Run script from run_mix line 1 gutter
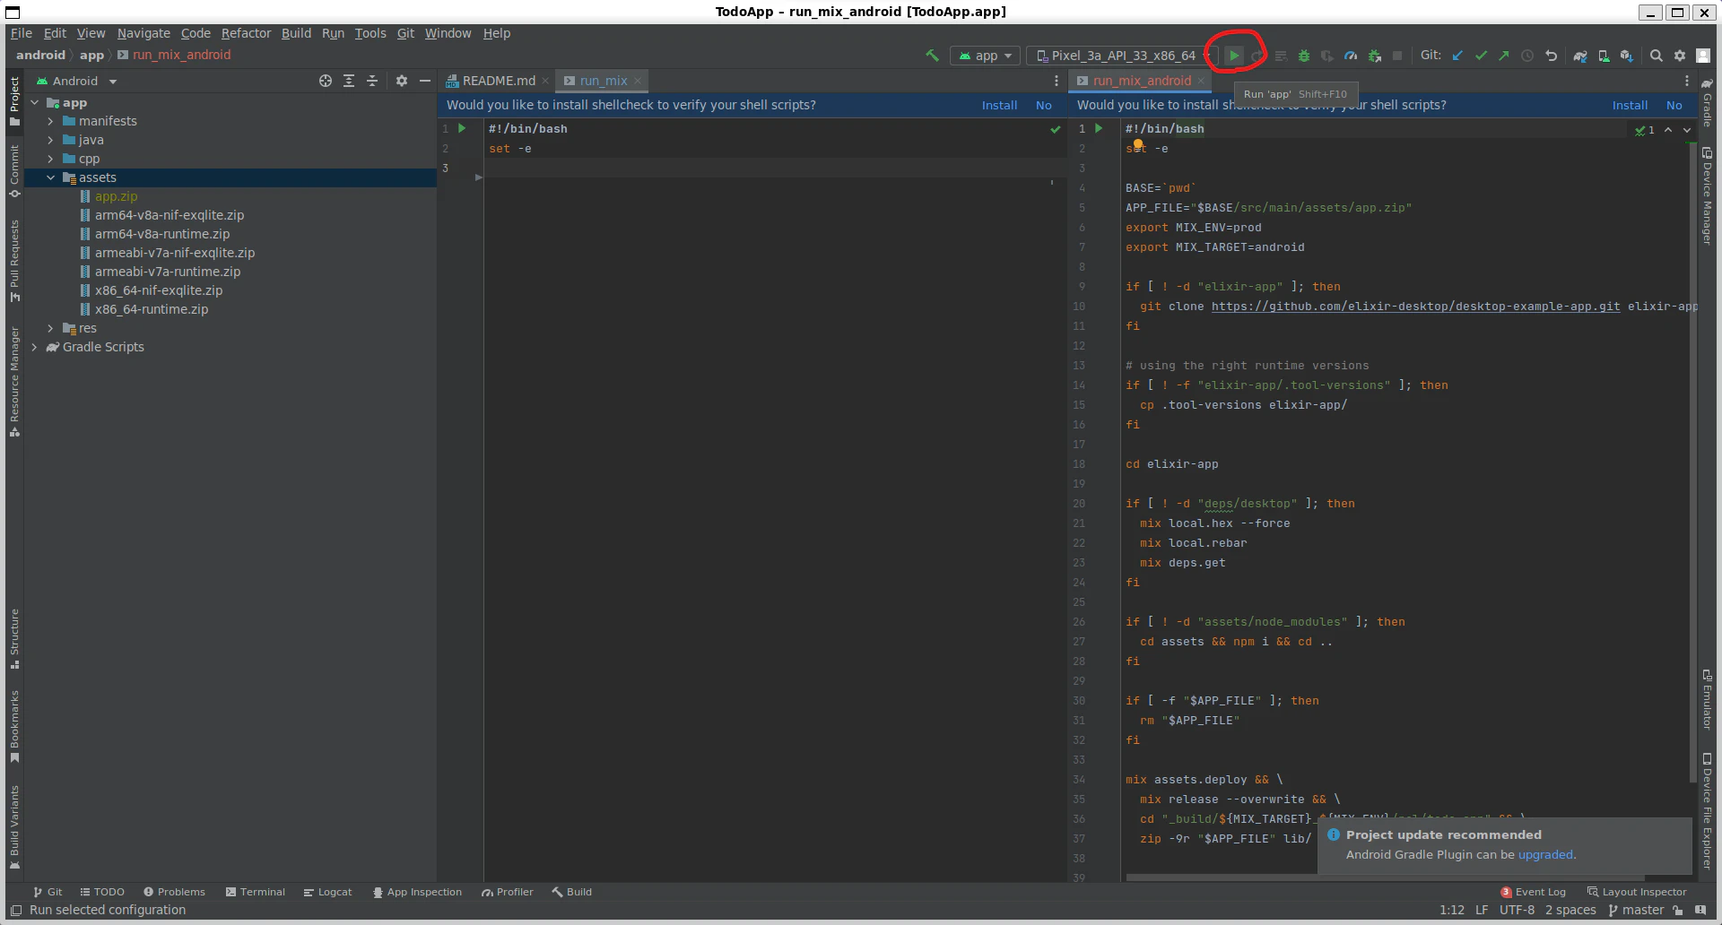 pos(463,128)
